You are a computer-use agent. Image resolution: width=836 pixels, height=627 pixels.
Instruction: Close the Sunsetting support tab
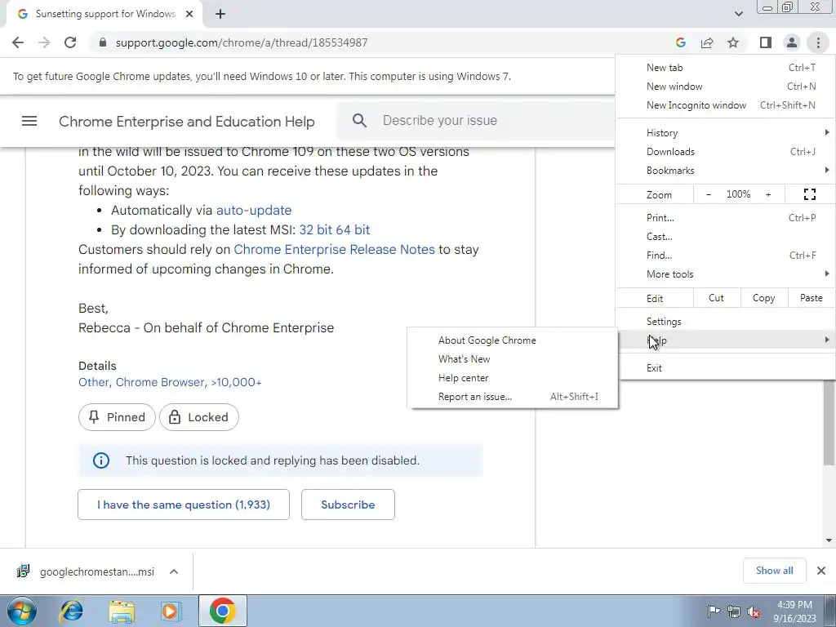pyautogui.click(x=189, y=15)
